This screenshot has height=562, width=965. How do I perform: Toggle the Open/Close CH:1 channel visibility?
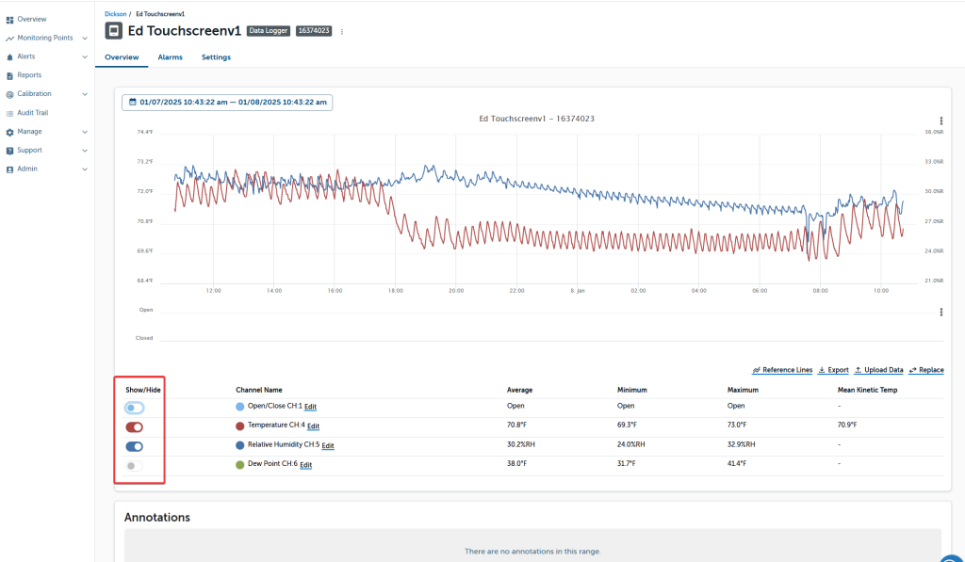point(134,408)
